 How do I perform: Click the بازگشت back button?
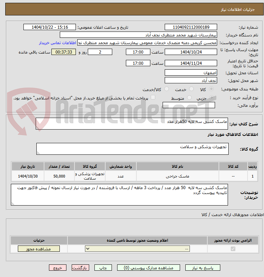coord(80,268)
